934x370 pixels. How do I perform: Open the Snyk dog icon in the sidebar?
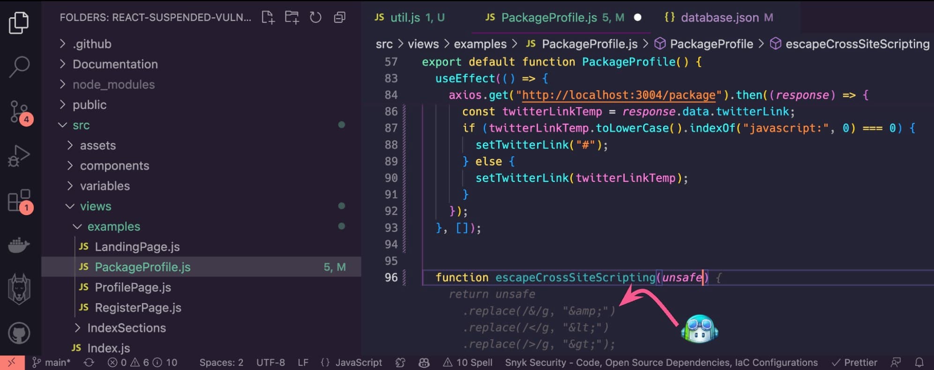(x=19, y=289)
